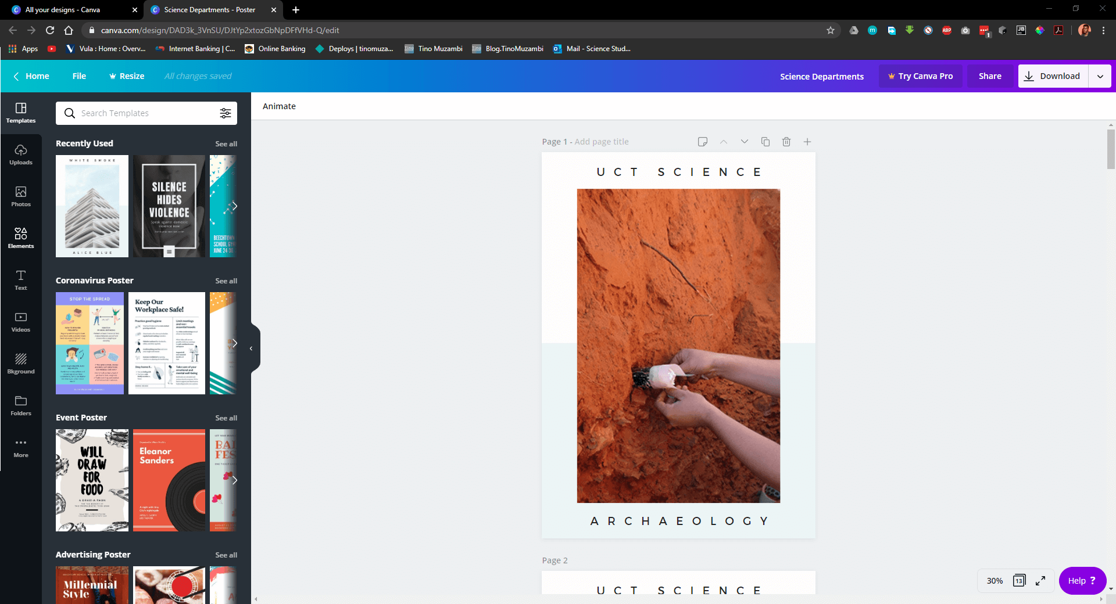Open the Internet Banking bookmark
This screenshot has width=1116, height=604.
pos(195,49)
